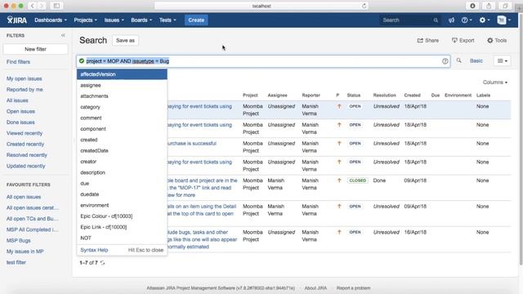Screen dimensions: 523x294
Task: Click the JIRA logo
Action: pyautogui.click(x=16, y=20)
